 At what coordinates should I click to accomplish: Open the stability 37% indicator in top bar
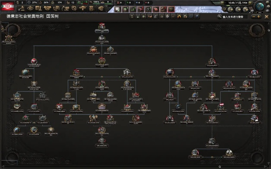click(x=33, y=3)
